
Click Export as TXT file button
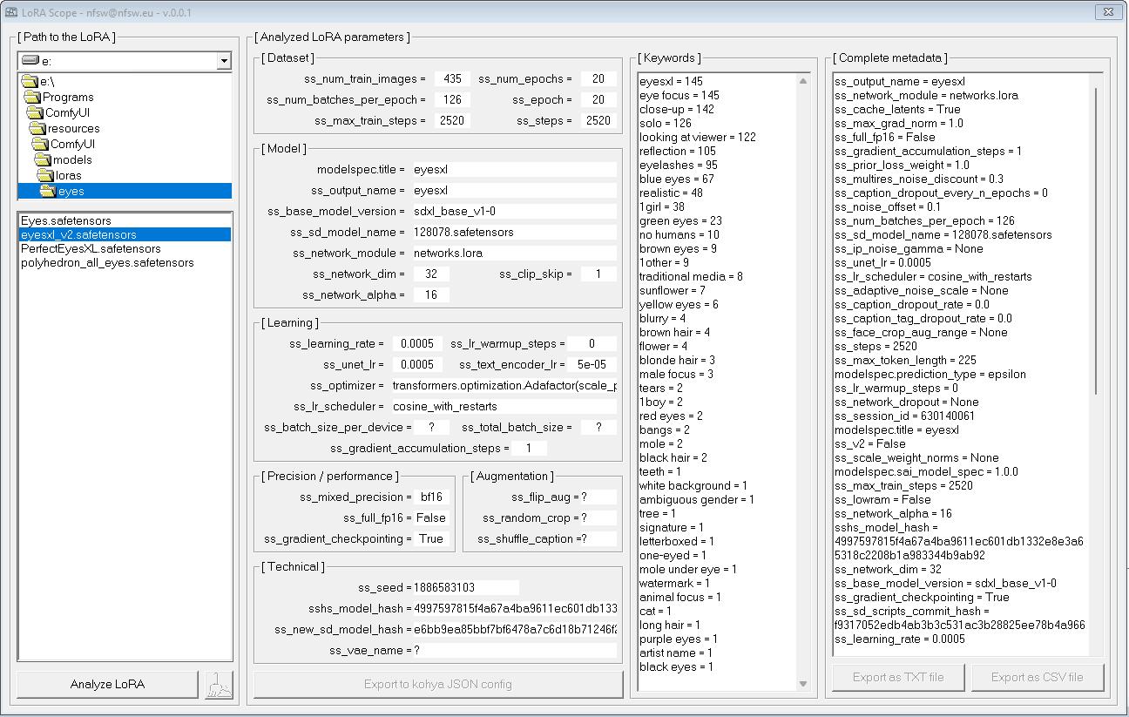coord(897,677)
